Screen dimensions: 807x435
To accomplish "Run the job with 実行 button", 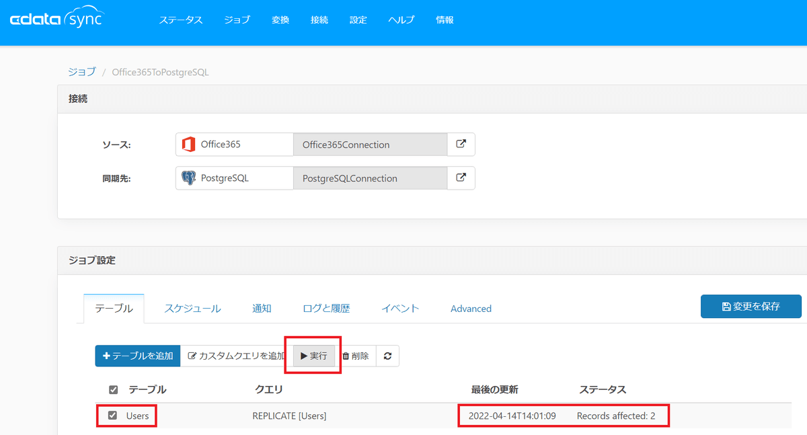I will pos(313,356).
